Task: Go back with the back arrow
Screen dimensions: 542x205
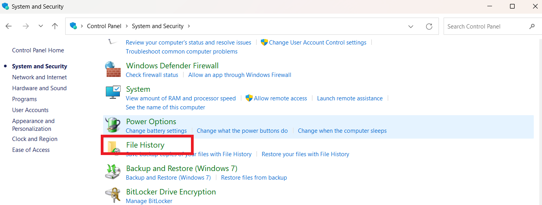Action: tap(9, 26)
